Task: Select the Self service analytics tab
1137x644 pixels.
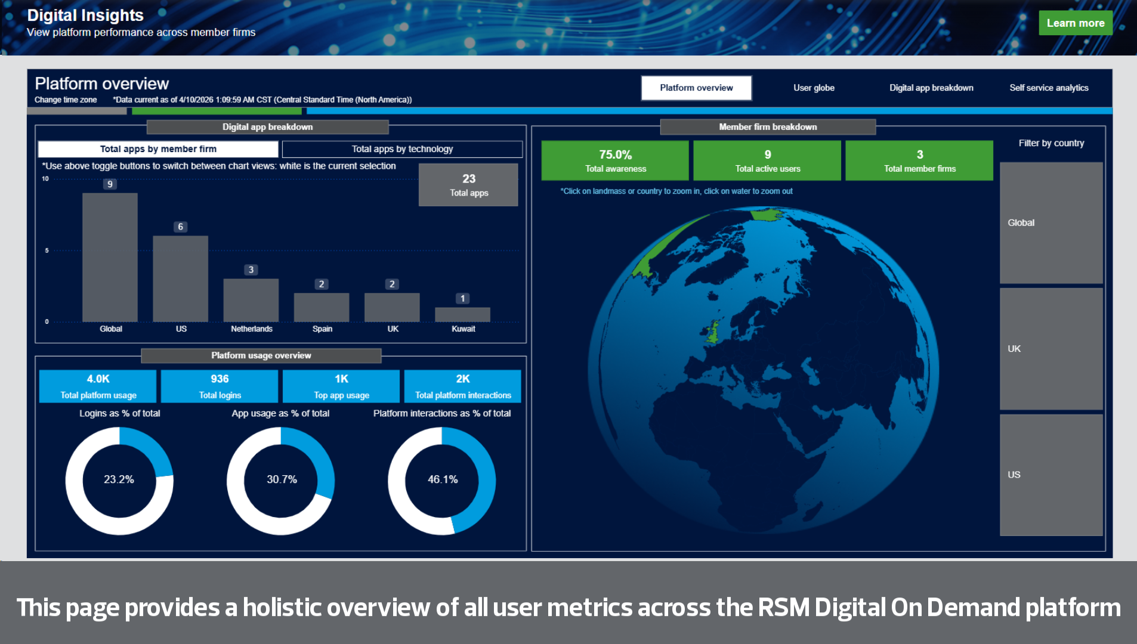Action: tap(1049, 88)
